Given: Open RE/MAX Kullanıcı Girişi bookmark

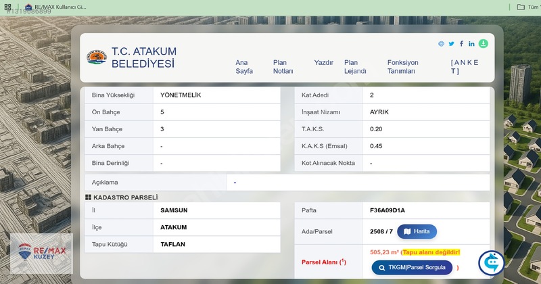Looking at the screenshot, I should [x=56, y=7].
